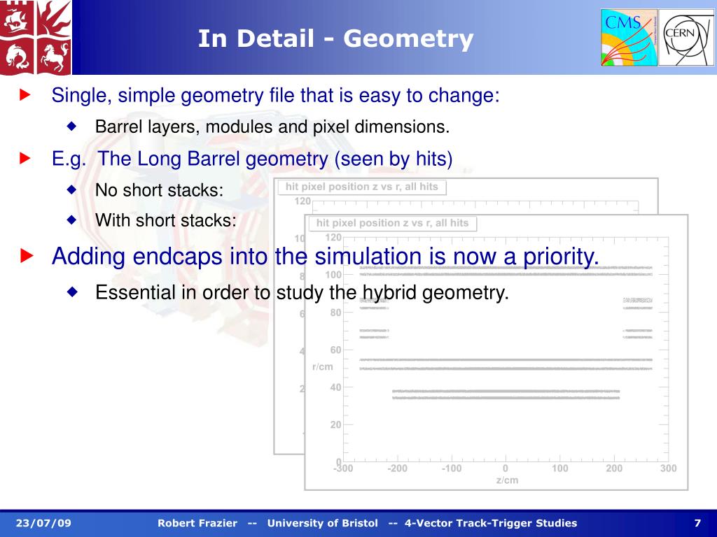Click '4-Vector Track-Trigger Studies' footer text

click(491, 523)
